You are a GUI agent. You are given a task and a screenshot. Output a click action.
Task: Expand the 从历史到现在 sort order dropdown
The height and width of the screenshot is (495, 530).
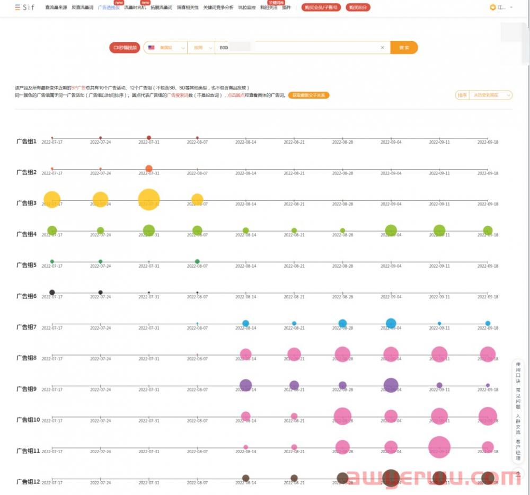(x=491, y=95)
